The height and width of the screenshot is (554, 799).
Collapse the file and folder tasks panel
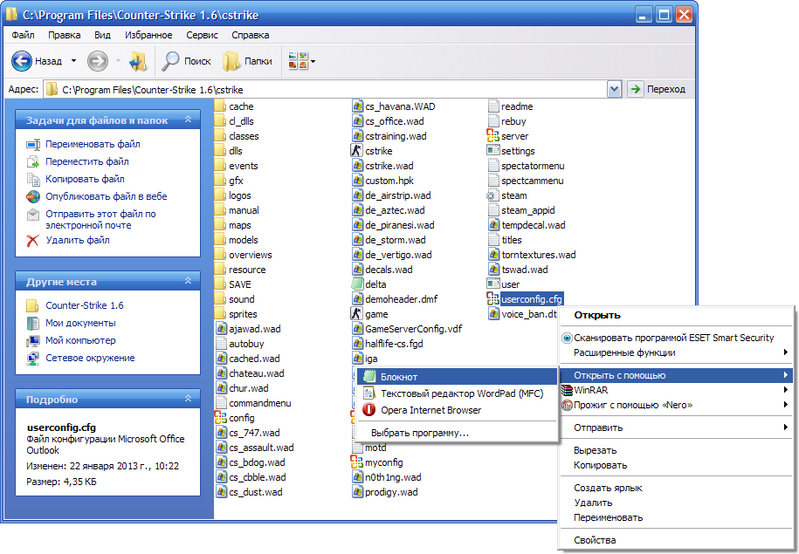pos(188,120)
